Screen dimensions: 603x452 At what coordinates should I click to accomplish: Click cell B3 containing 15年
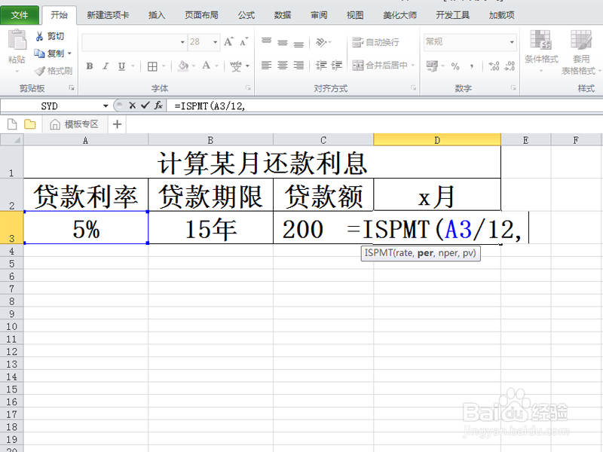[x=211, y=228]
